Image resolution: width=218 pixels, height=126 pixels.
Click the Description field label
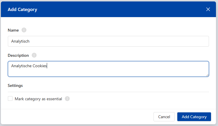pyautogui.click(x=18, y=55)
